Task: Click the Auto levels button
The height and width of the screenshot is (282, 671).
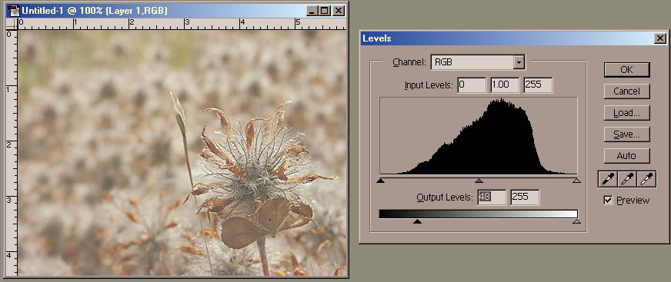Action: 626,155
